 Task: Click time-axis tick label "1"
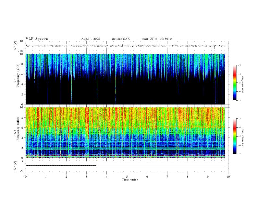point(46,177)
